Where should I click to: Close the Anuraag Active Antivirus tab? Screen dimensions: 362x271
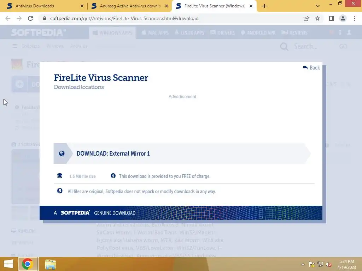167,6
